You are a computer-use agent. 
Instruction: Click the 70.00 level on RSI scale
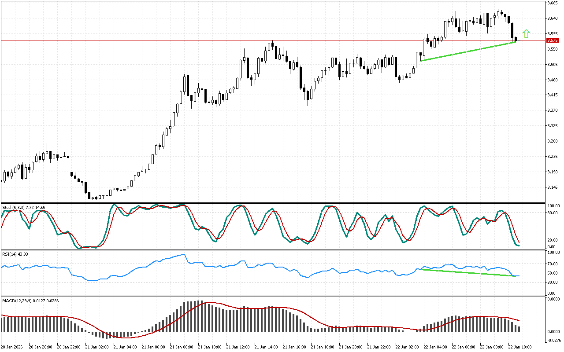tap(553, 264)
